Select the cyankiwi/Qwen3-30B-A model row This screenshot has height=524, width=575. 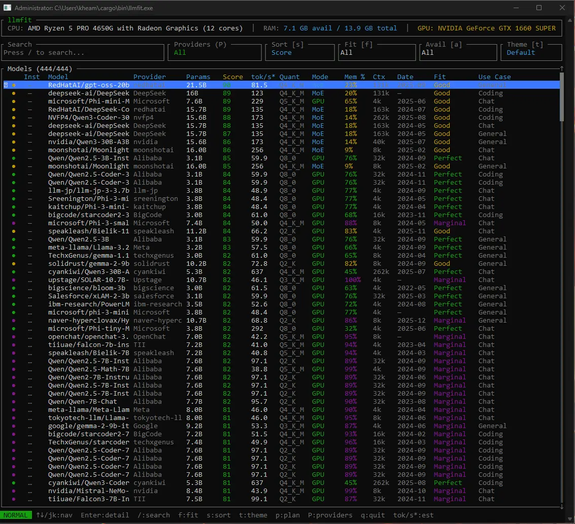[x=281, y=272]
